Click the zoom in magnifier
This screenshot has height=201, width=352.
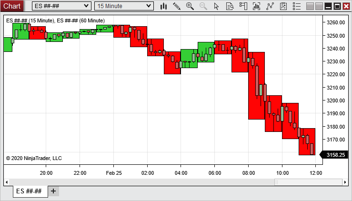[x=190, y=6]
